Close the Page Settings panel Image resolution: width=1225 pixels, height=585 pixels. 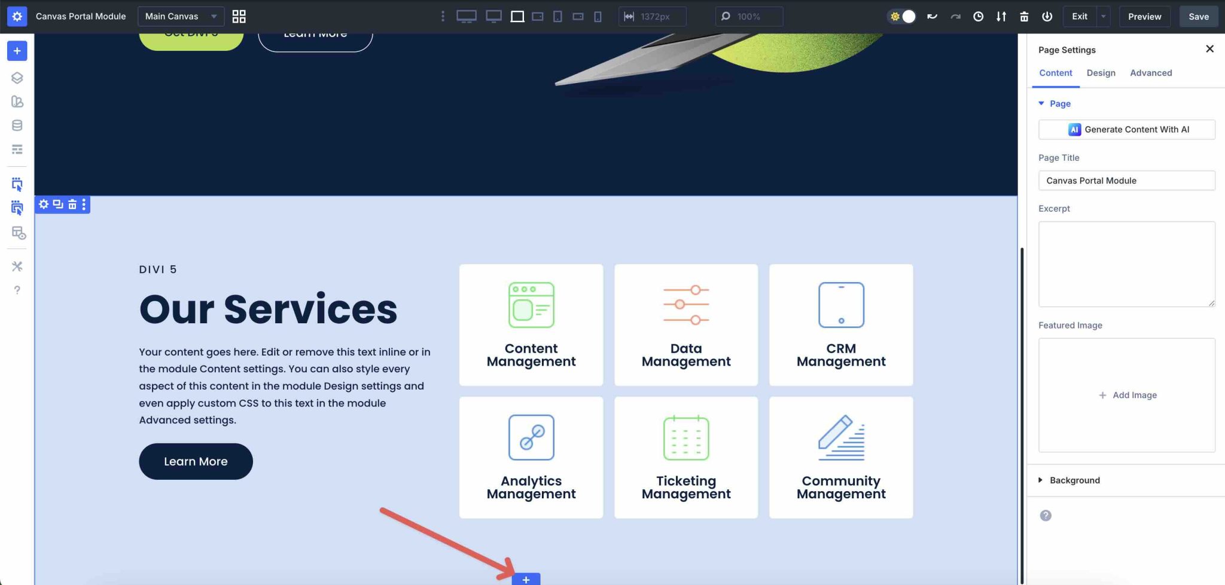coord(1209,49)
